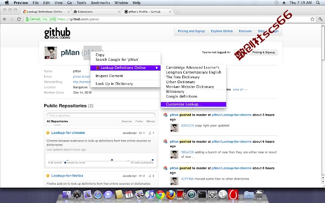Choose Inspect Element from context menu
This screenshot has height=203, width=325.
point(125,76)
